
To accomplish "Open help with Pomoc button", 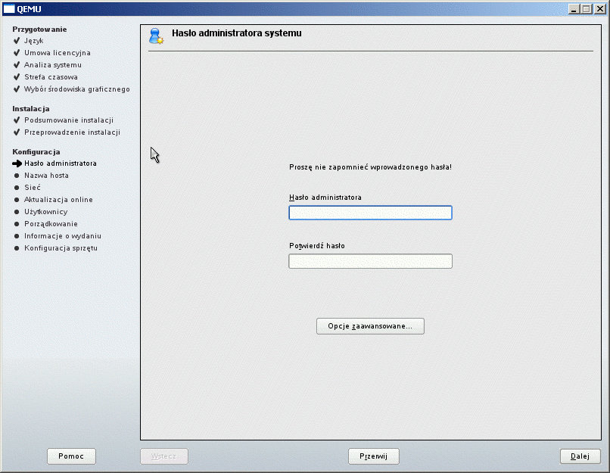I will click(71, 456).
